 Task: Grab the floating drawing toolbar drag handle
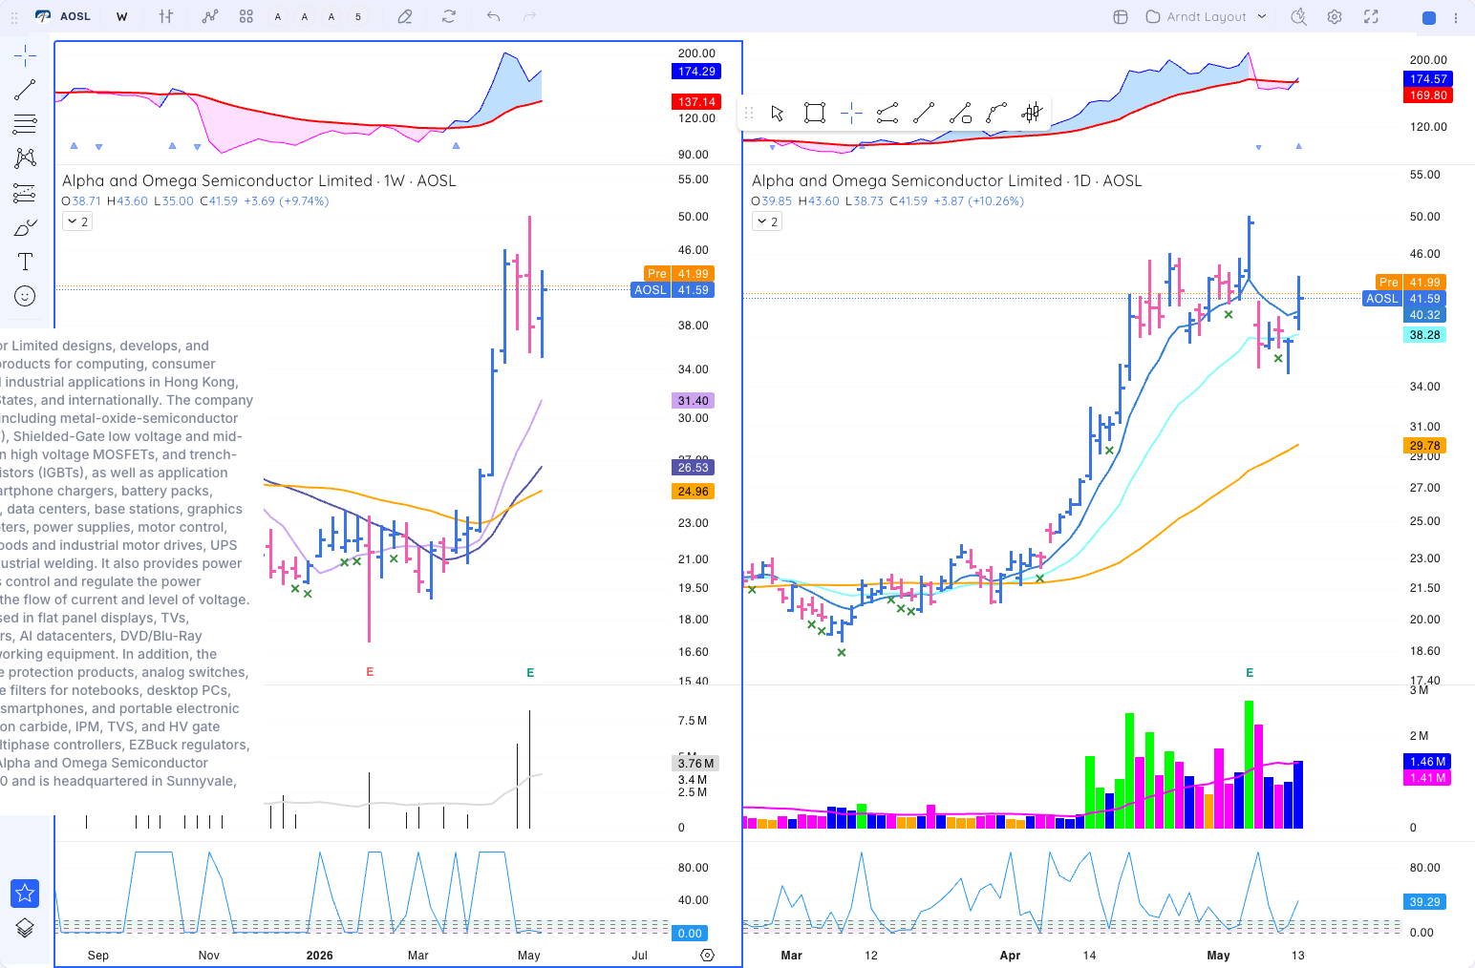(749, 114)
